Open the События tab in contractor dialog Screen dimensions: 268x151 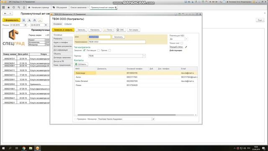(68, 24)
